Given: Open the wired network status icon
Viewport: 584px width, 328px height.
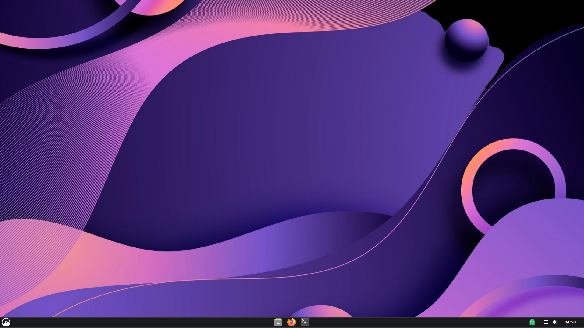Looking at the screenshot, I should (x=546, y=322).
